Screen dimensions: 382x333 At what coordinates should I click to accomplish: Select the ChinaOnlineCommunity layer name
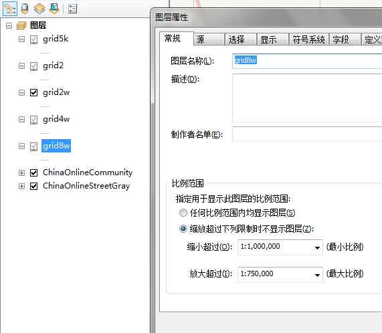88,173
